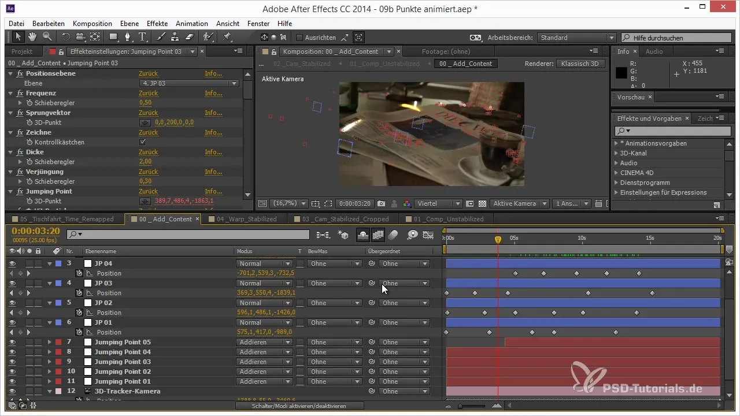Click the blue label color of JP 04
The height and width of the screenshot is (416, 740).
(58, 263)
